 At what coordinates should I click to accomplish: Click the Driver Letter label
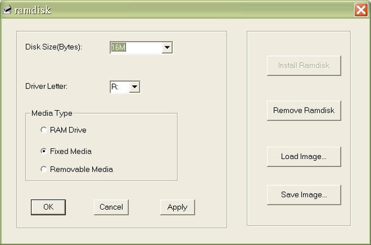point(46,86)
